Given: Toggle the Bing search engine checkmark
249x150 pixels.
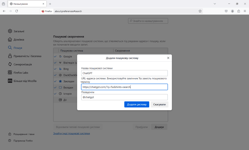Looking at the screenshot, I should point(55,69).
